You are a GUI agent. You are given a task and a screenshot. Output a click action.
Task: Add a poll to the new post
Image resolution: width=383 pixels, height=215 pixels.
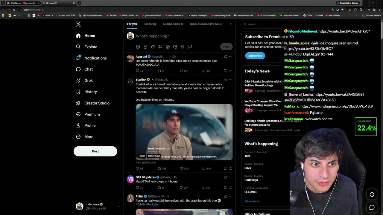(x=160, y=47)
